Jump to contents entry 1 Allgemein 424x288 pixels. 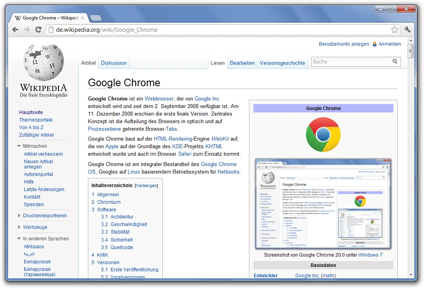pos(105,195)
